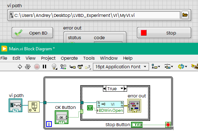Click the Run Continuously icon
Screen dimensions: 198x133
click(x=28, y=67)
